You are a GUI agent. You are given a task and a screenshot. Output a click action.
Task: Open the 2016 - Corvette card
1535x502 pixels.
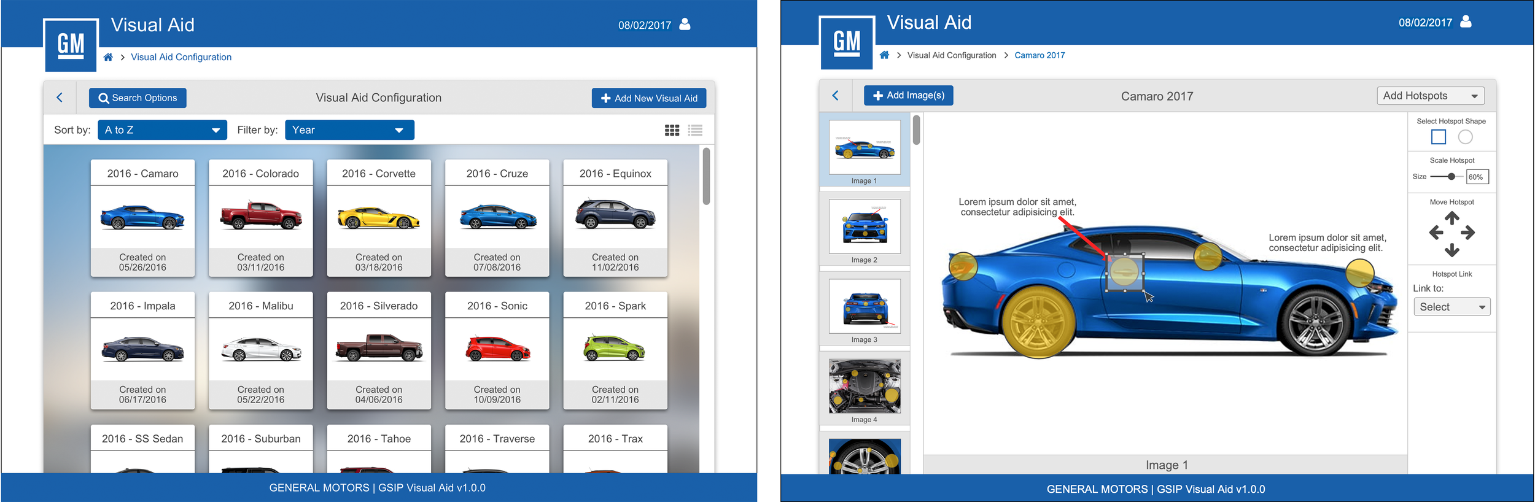tap(379, 218)
